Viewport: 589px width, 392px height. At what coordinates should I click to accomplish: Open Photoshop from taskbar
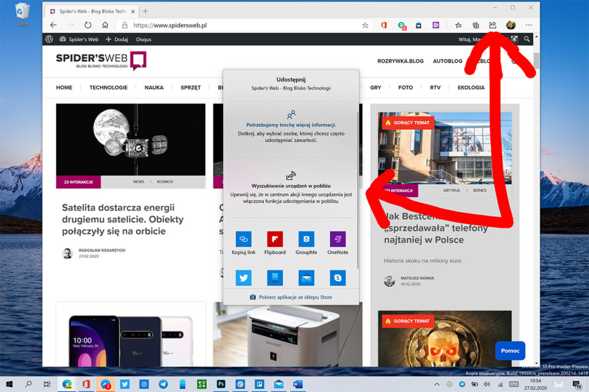(221, 384)
